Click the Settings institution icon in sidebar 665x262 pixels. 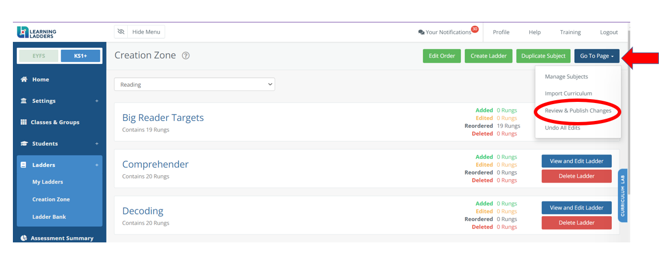(24, 101)
